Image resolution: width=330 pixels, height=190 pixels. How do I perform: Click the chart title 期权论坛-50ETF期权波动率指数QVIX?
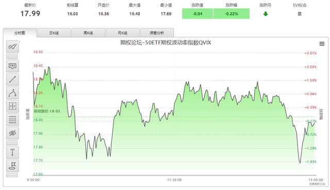click(166, 43)
